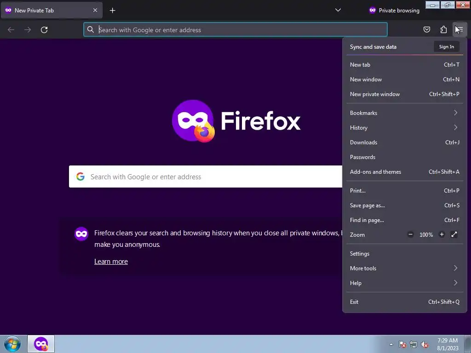This screenshot has height=353, width=471.
Task: Focus the page's Google search field
Action: pyautogui.click(x=206, y=176)
